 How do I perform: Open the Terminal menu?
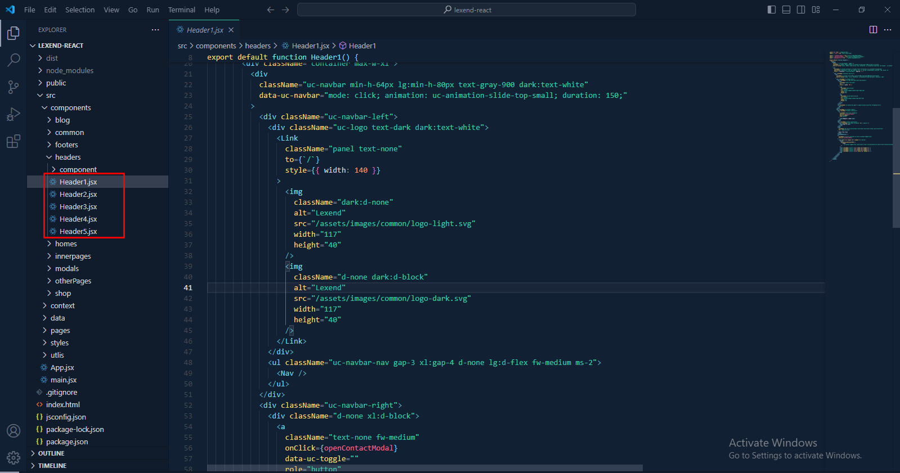pos(181,10)
